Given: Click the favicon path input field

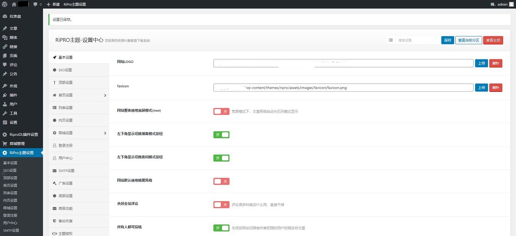Looking at the screenshot, I should coord(343,88).
